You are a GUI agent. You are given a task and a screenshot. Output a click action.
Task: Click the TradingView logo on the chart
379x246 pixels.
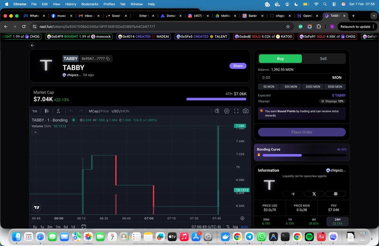click(37, 207)
